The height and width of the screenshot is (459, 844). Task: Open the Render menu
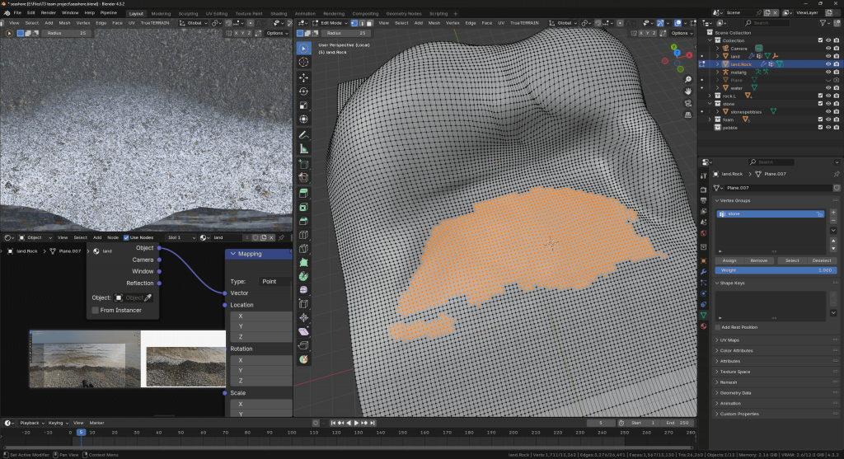click(x=49, y=13)
